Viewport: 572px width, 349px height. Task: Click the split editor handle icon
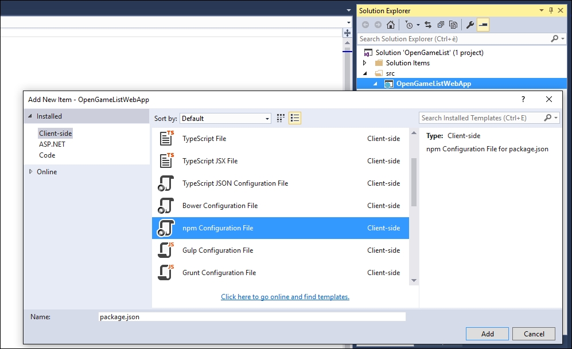click(347, 33)
